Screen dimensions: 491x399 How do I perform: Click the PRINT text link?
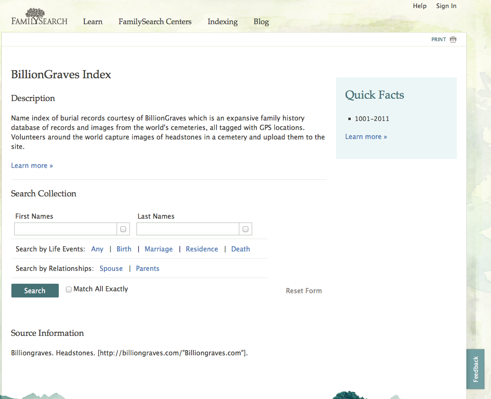click(438, 39)
